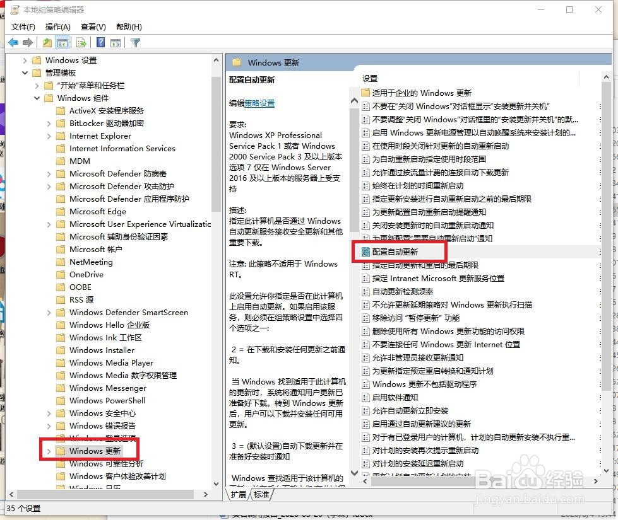The image size is (618, 520).
Task: Select Internet Information Services tree item
Action: pyautogui.click(x=122, y=148)
